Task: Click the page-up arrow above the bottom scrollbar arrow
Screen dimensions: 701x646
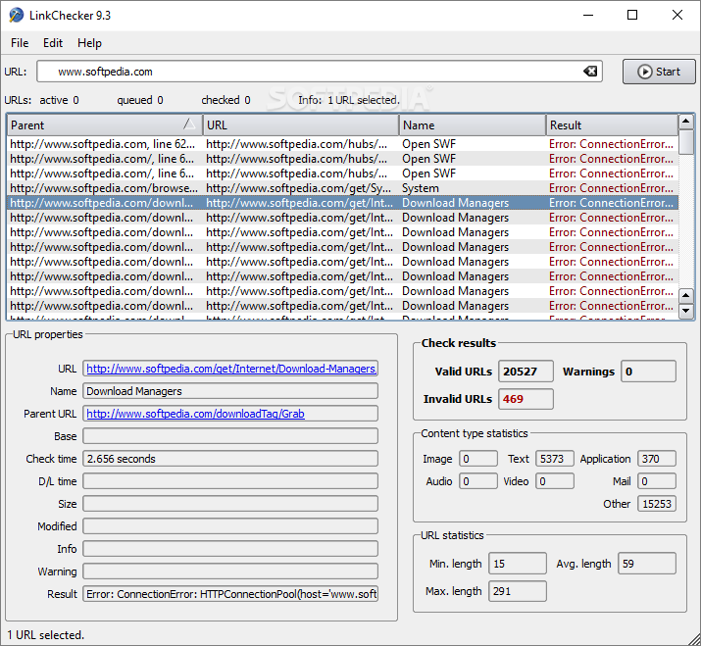Action: pos(685,296)
